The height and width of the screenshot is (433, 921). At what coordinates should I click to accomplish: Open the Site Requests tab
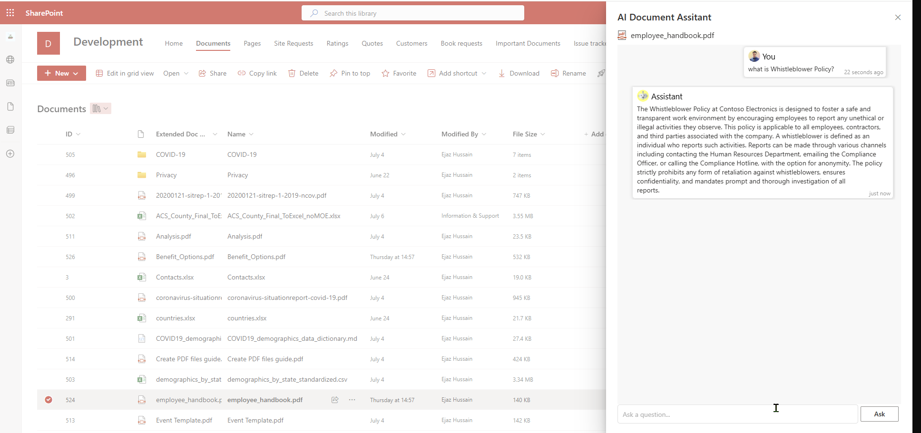(294, 43)
